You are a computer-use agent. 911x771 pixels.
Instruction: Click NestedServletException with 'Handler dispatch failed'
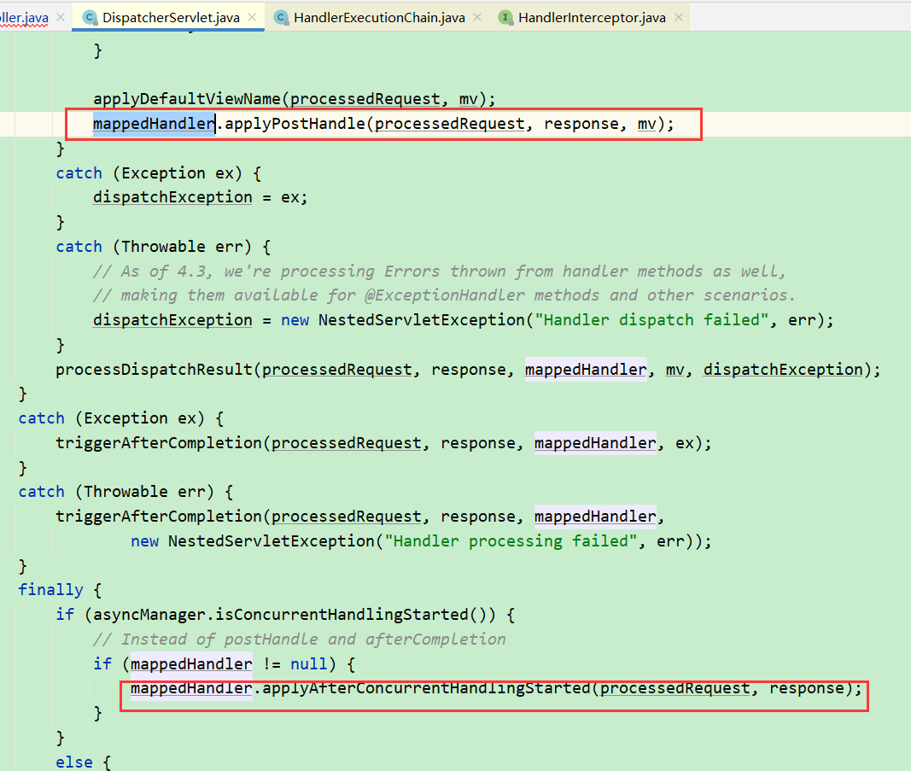click(x=421, y=320)
